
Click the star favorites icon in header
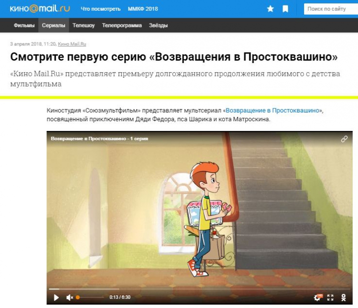click(270, 9)
